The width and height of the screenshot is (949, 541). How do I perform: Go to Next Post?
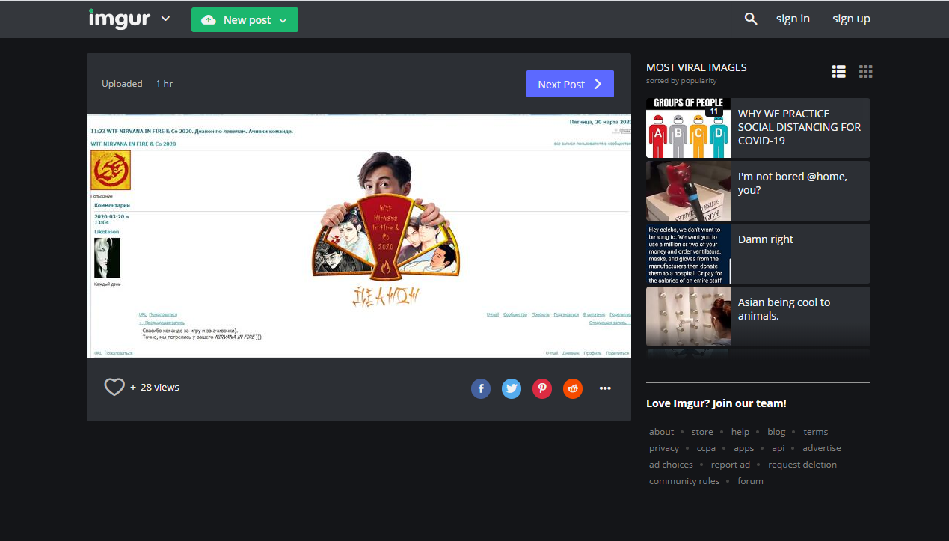coord(570,84)
